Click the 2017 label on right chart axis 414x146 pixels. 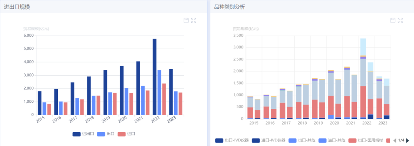(286, 123)
